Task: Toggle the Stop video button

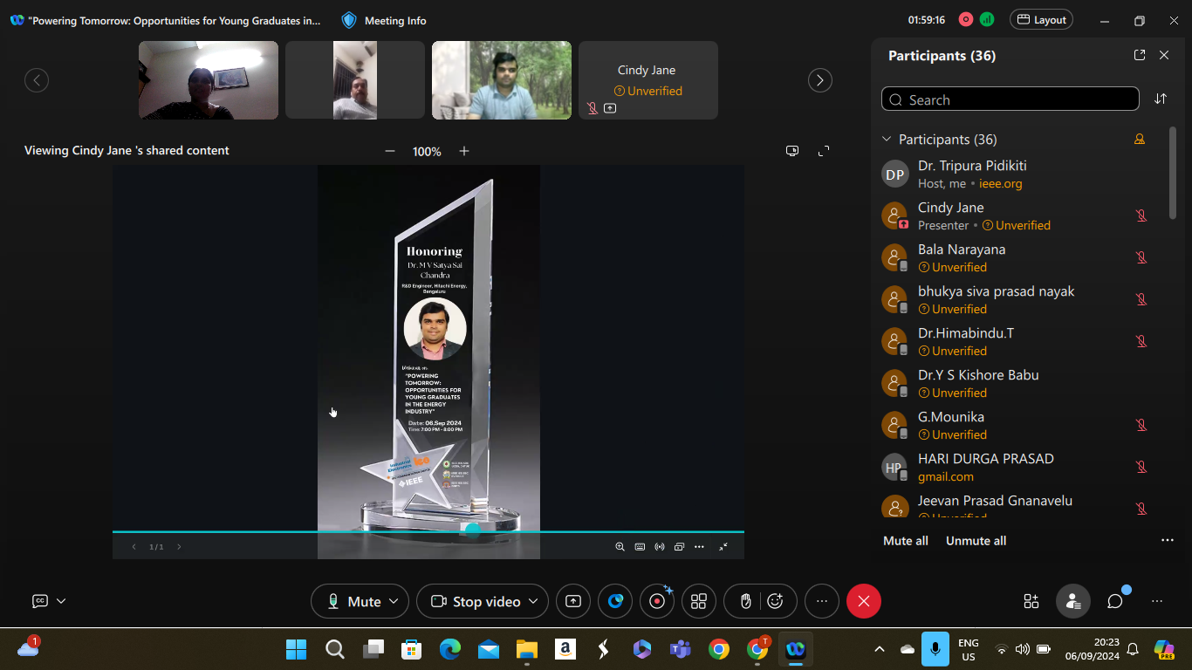Action: (476, 601)
